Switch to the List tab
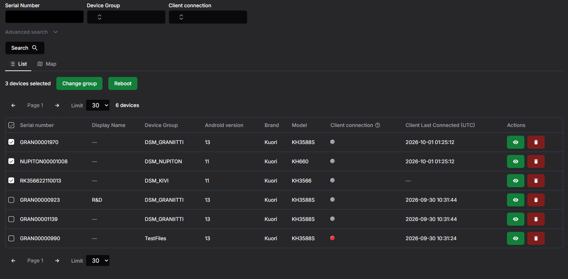Image resolution: width=568 pixels, height=279 pixels. [18, 64]
